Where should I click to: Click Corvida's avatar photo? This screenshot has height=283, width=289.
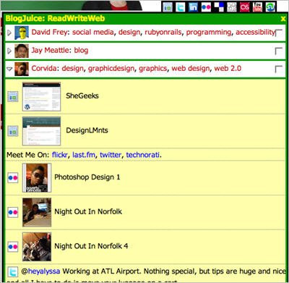[x=22, y=69]
